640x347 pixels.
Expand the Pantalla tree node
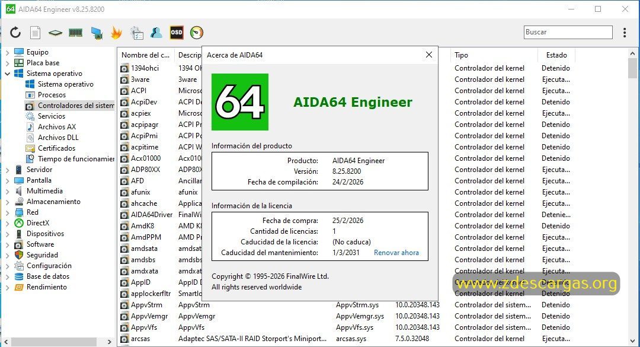coord(7,180)
